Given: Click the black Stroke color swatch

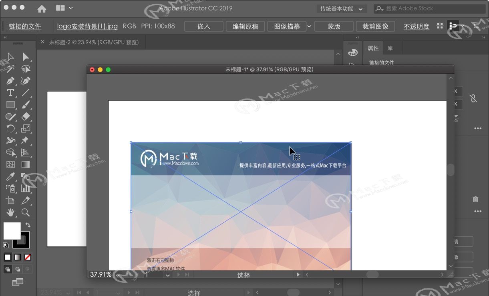Looking at the screenshot, I should 21,240.
